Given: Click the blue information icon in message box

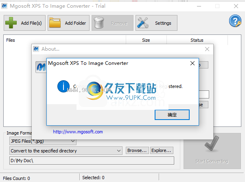Looking at the screenshot, I should point(63,86).
